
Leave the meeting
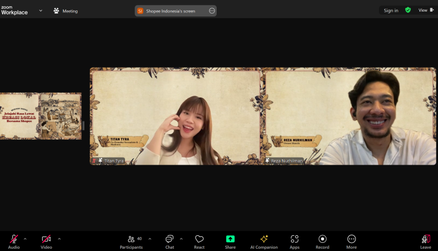(426, 239)
